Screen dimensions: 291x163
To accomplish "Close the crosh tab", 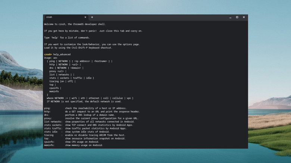I will (x=85, y=17).
